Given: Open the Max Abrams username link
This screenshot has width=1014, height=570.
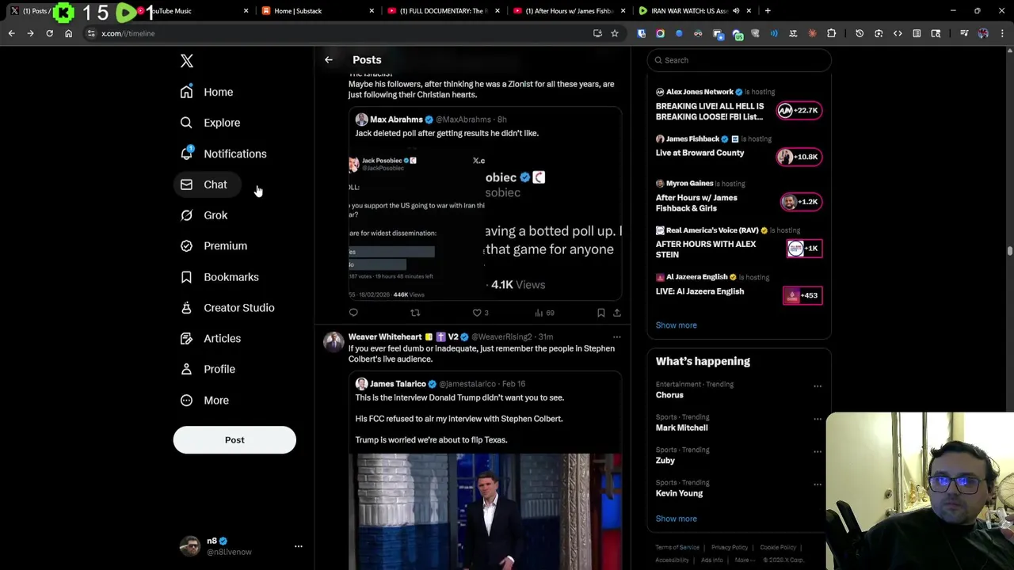Looking at the screenshot, I should coord(464,120).
